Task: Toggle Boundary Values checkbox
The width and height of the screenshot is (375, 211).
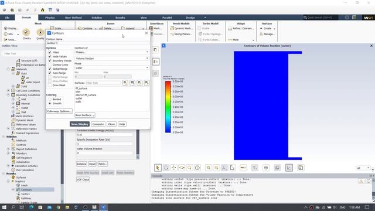Action: tap(50, 60)
